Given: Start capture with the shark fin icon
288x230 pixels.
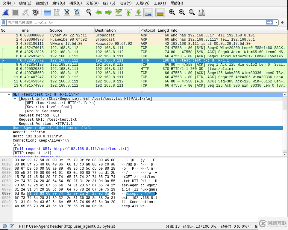Looking at the screenshot, I should point(6,12).
